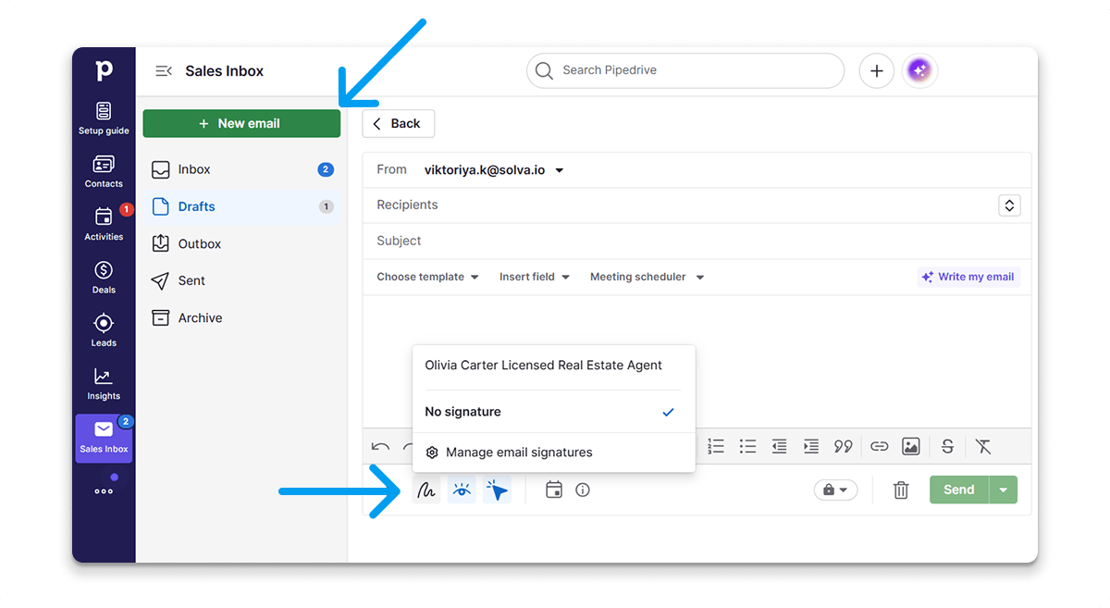Toggle link click tracking cursor icon
1110x608 pixels.
coord(498,490)
